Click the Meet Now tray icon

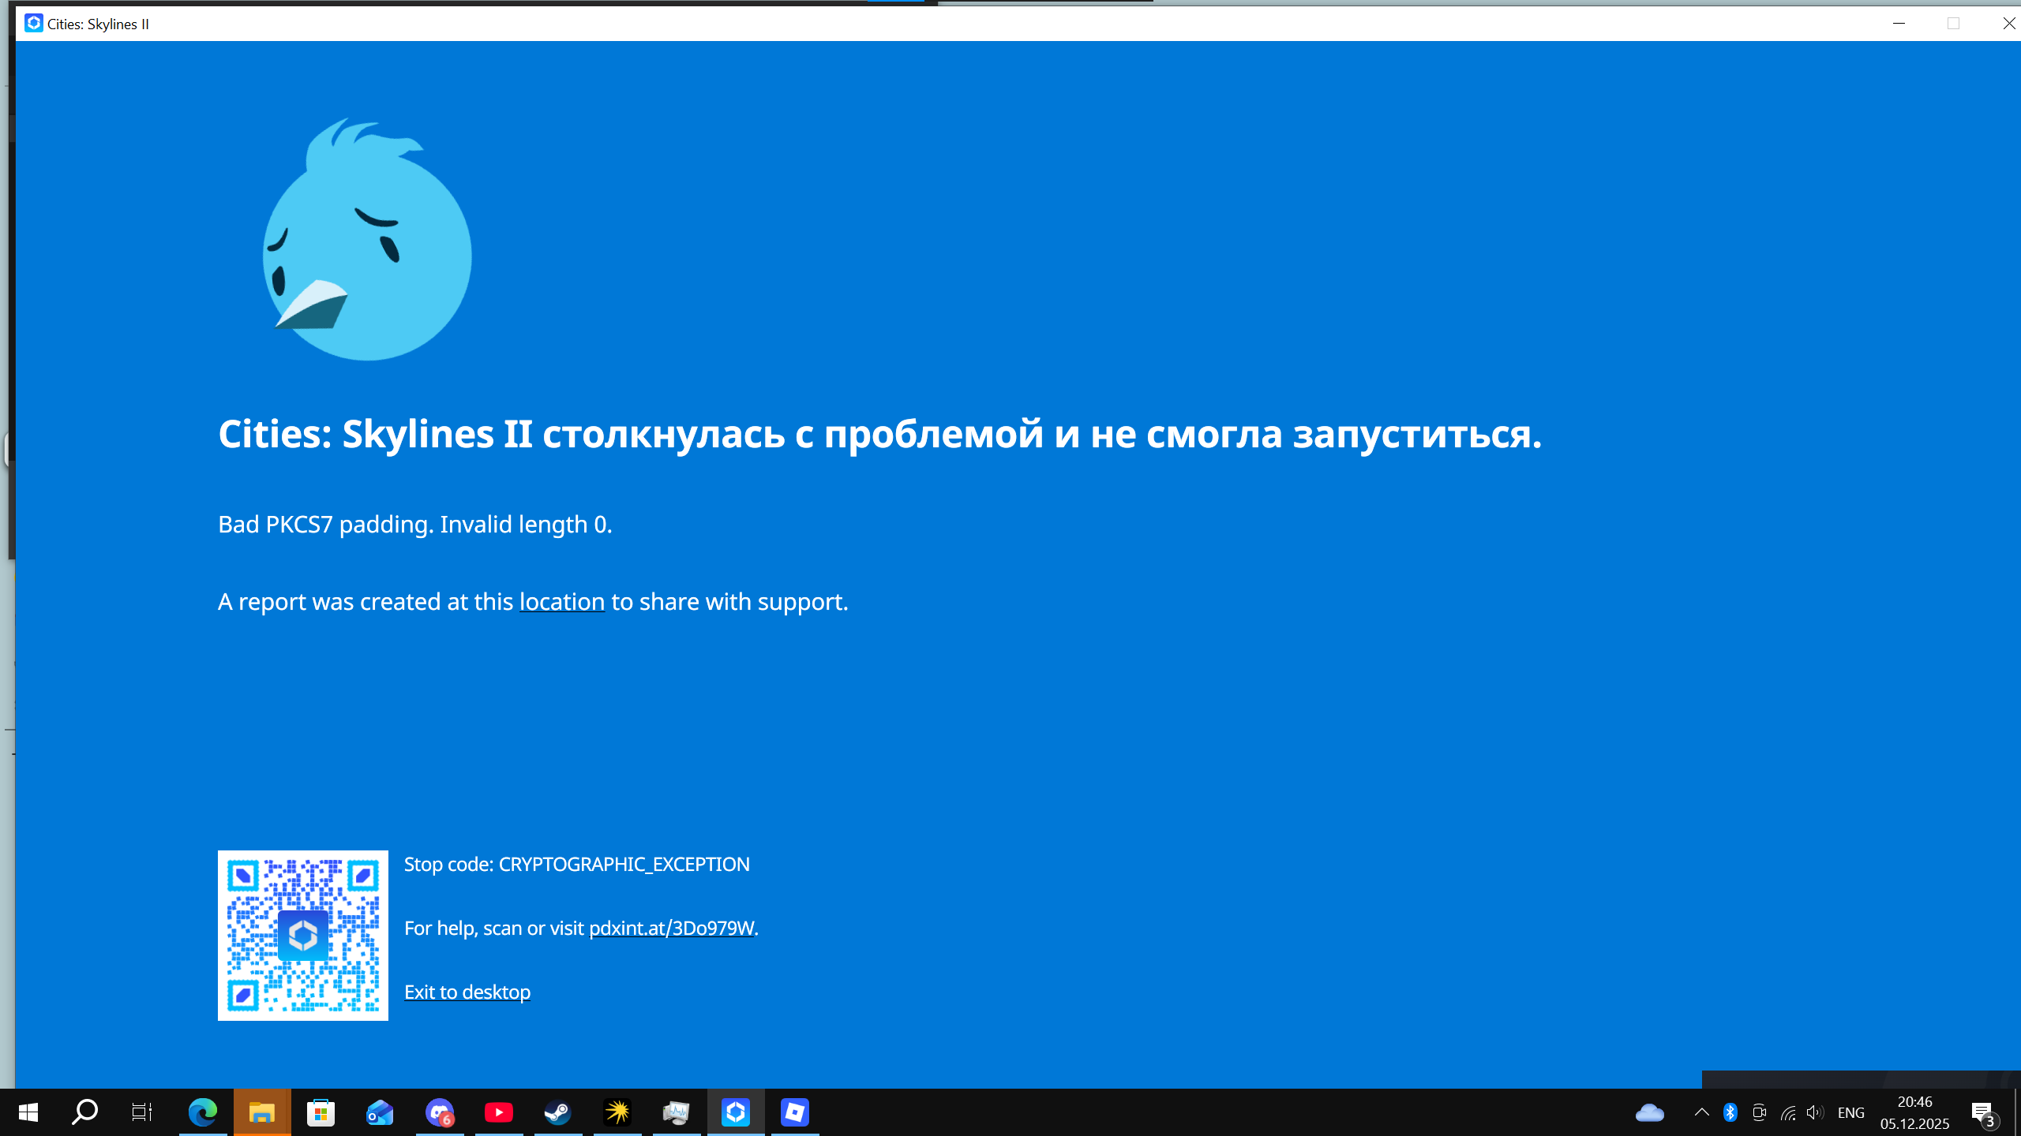[1759, 1112]
